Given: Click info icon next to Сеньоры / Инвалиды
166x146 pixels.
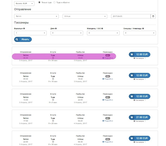Looking at the screenshot, I should 143,29.
